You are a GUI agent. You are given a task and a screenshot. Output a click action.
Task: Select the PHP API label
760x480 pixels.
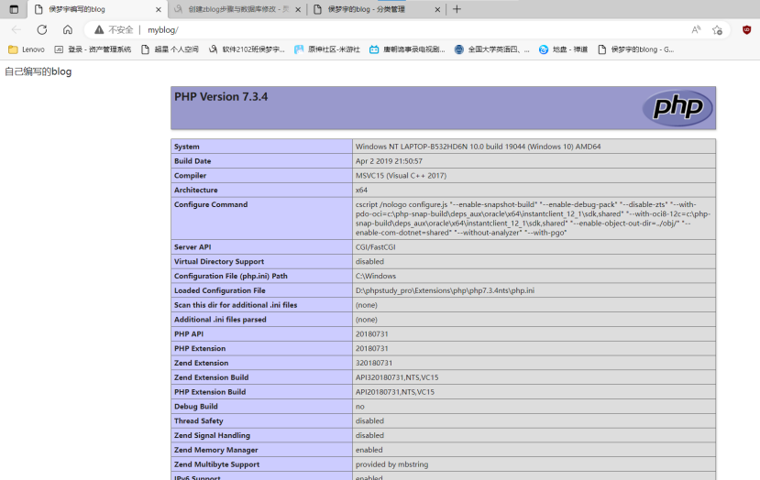click(x=189, y=334)
